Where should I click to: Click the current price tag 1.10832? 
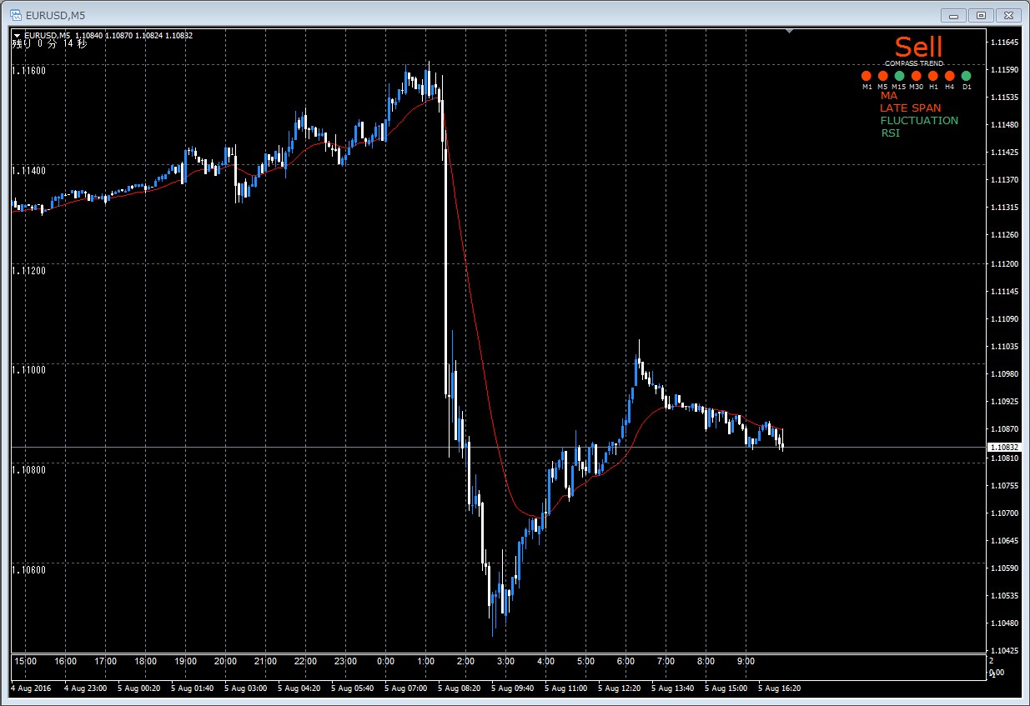(x=1002, y=448)
